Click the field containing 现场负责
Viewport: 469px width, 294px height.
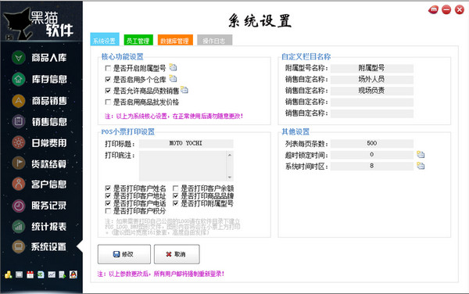[x=372, y=91]
